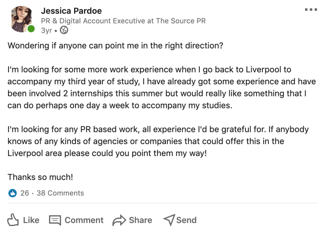Click the blue like reaction icon
The width and height of the screenshot is (326, 235).
[12, 193]
